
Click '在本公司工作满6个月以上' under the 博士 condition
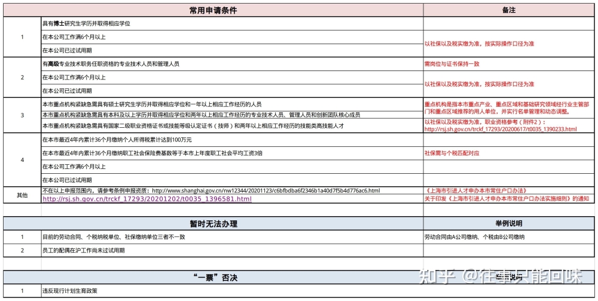coord(232,37)
